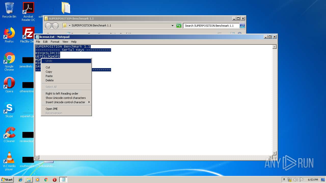Launch Acrobat Reader DC shortcut
326x183 pixels.
28,12
